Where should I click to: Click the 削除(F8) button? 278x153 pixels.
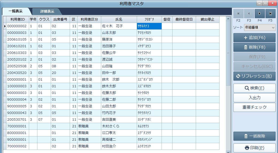[x=254, y=47]
